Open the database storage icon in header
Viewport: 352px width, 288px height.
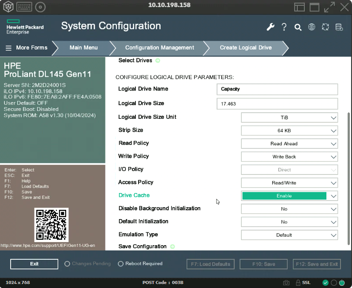(339, 27)
